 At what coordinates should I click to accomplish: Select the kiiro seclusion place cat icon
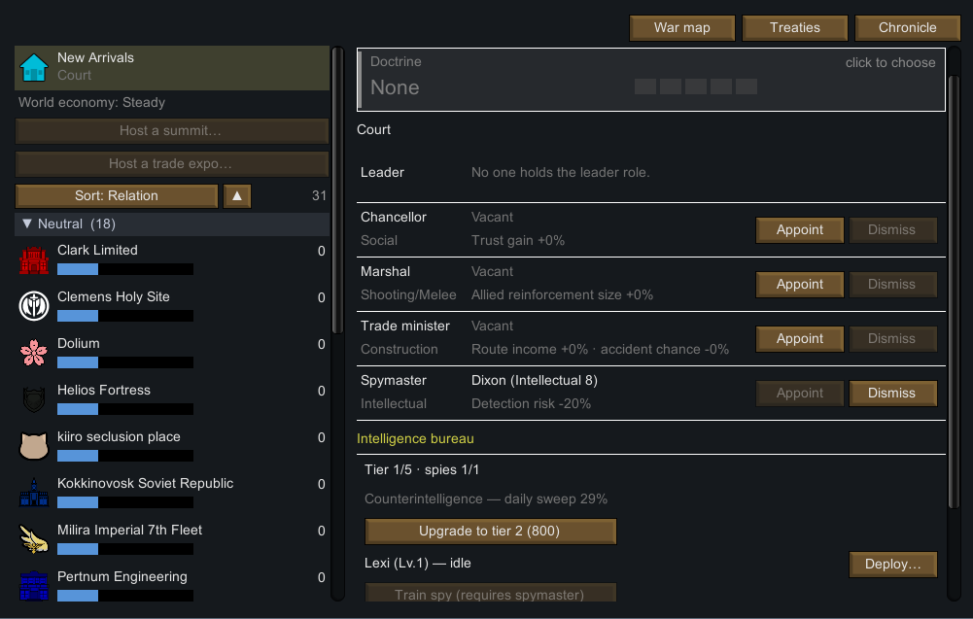coord(33,446)
